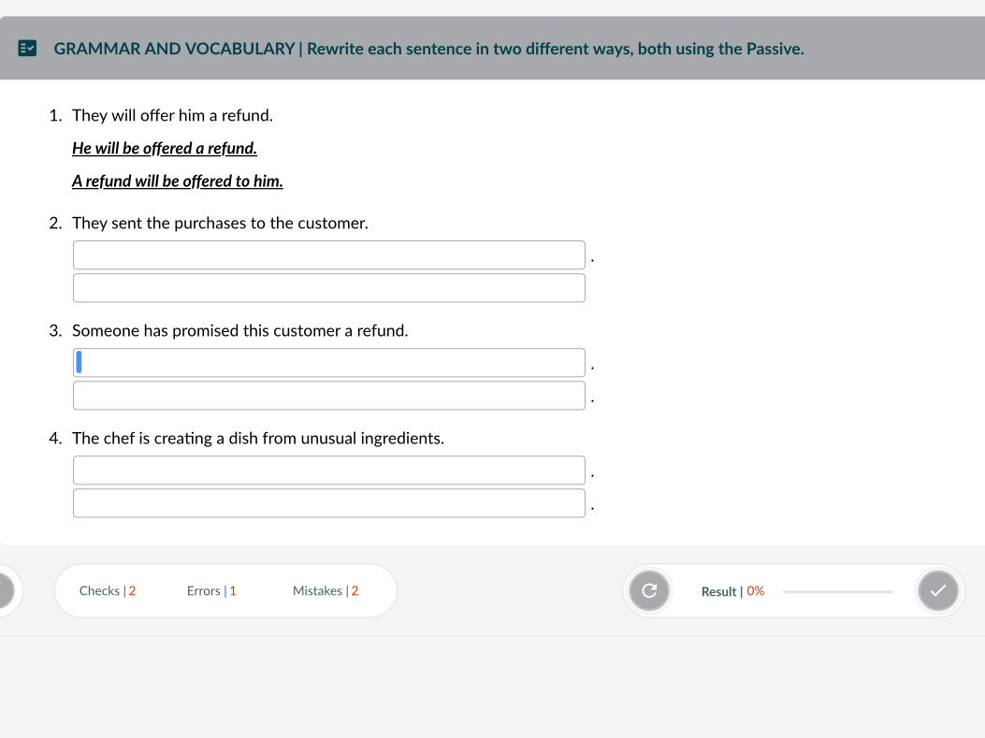The image size is (985, 738).
Task: Click the second answer box under sentence 4
Action: (328, 503)
